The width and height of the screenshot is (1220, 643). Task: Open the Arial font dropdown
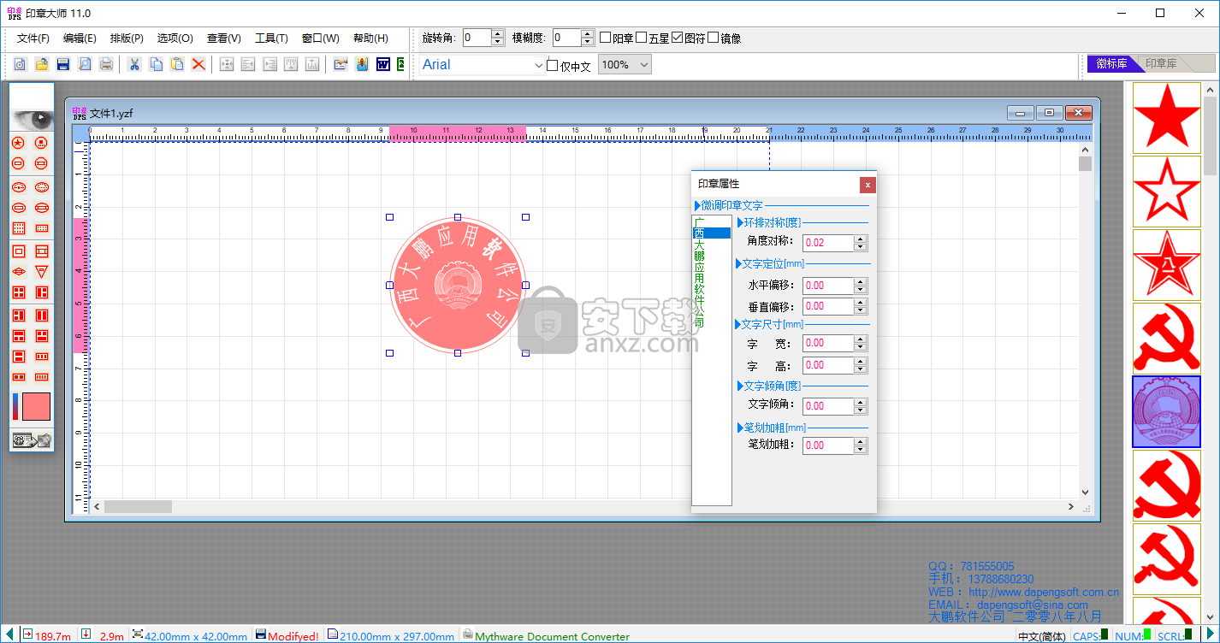coord(538,65)
